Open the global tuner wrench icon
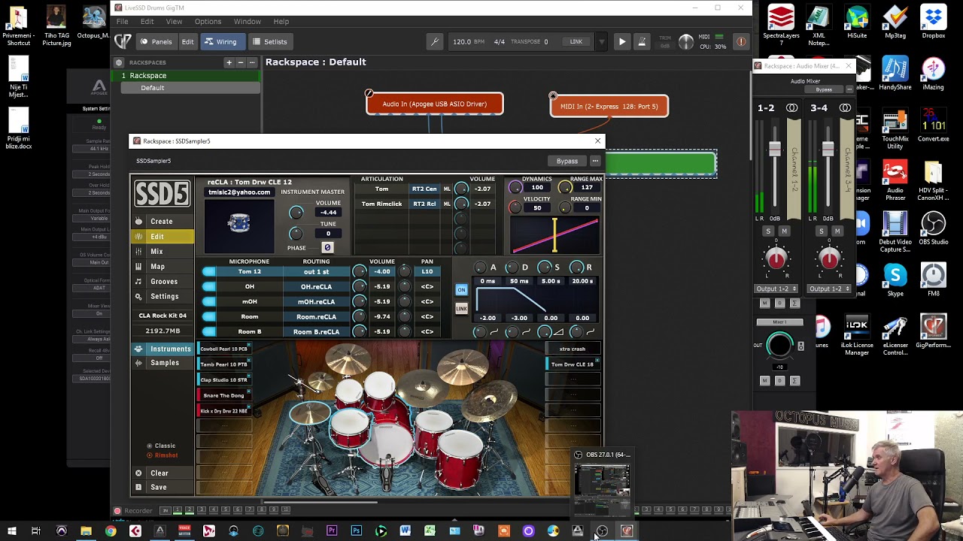 tap(434, 42)
